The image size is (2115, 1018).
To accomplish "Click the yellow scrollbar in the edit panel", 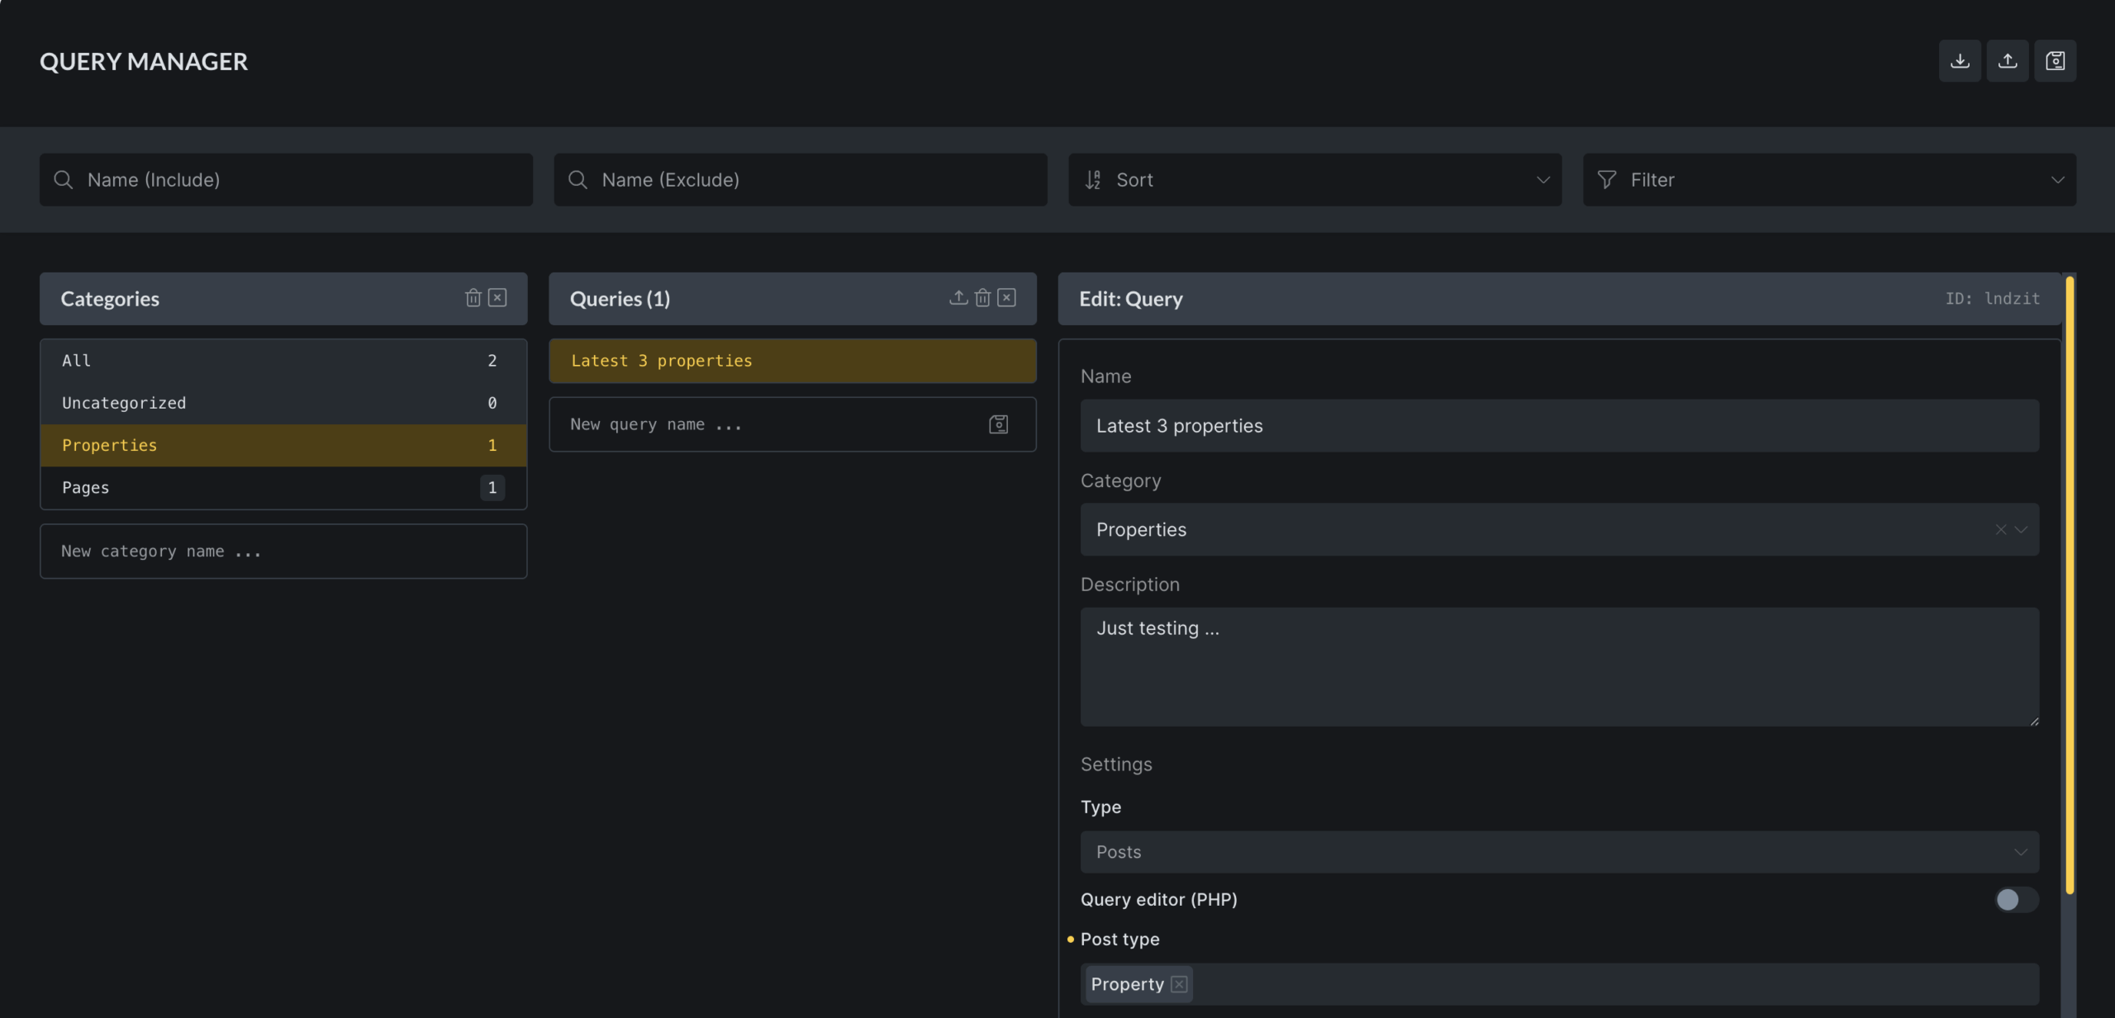I will [2070, 586].
